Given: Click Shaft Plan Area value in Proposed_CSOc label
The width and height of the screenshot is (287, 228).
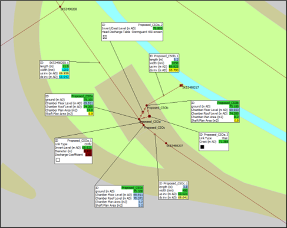Looking at the screenshot, I should click(141, 206).
